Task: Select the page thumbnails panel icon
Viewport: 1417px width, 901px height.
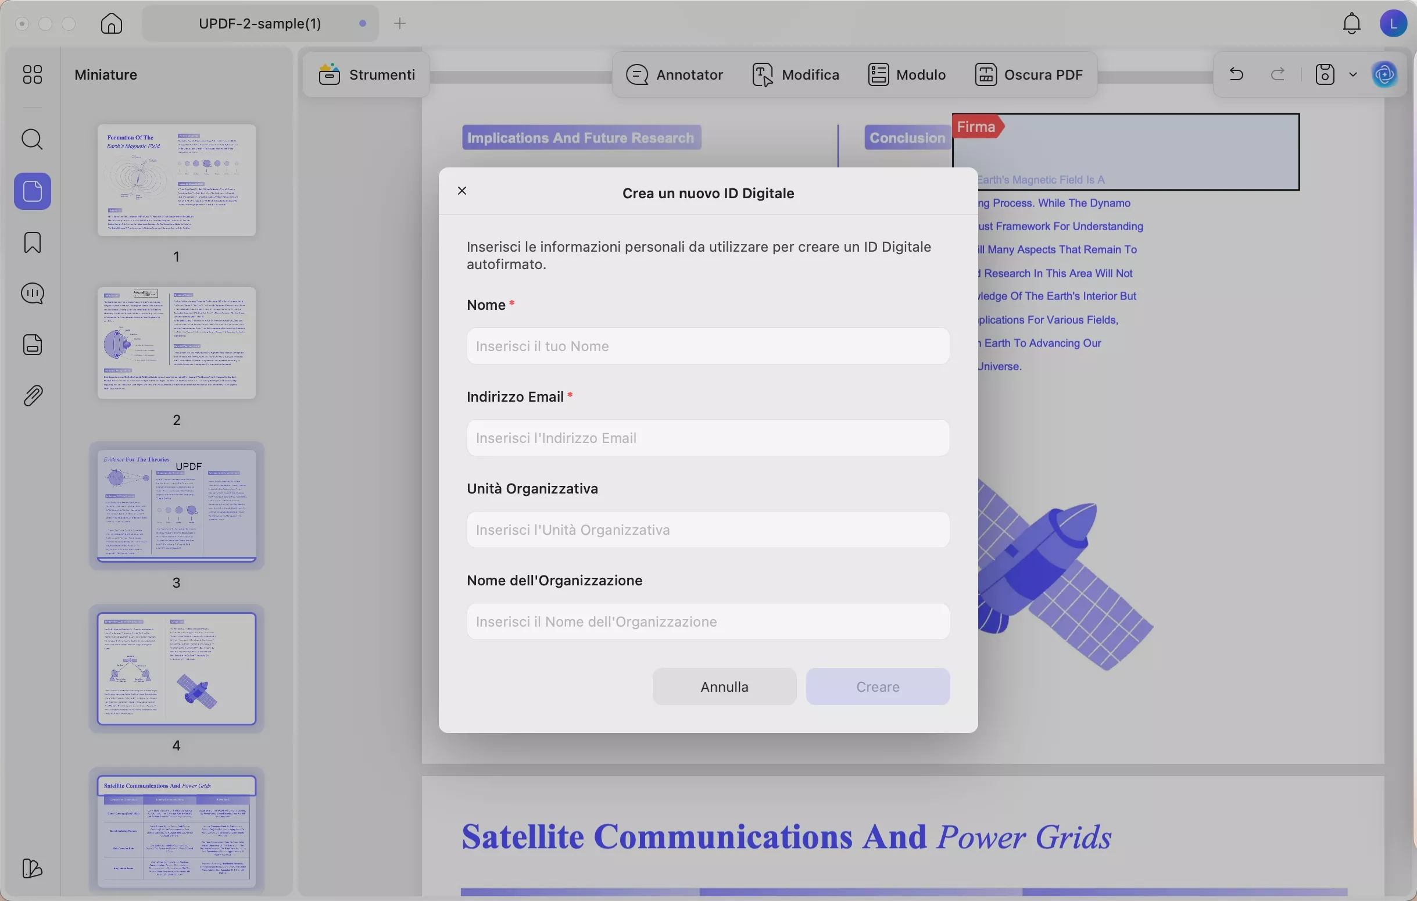Action: pos(33,191)
